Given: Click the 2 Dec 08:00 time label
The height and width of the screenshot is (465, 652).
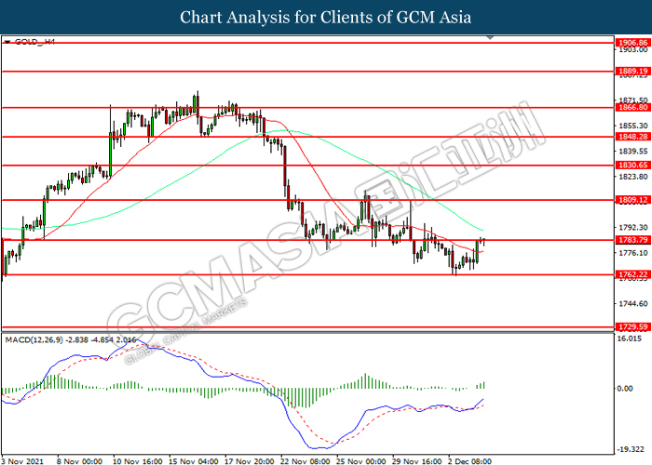Looking at the screenshot, I should click(x=469, y=461).
